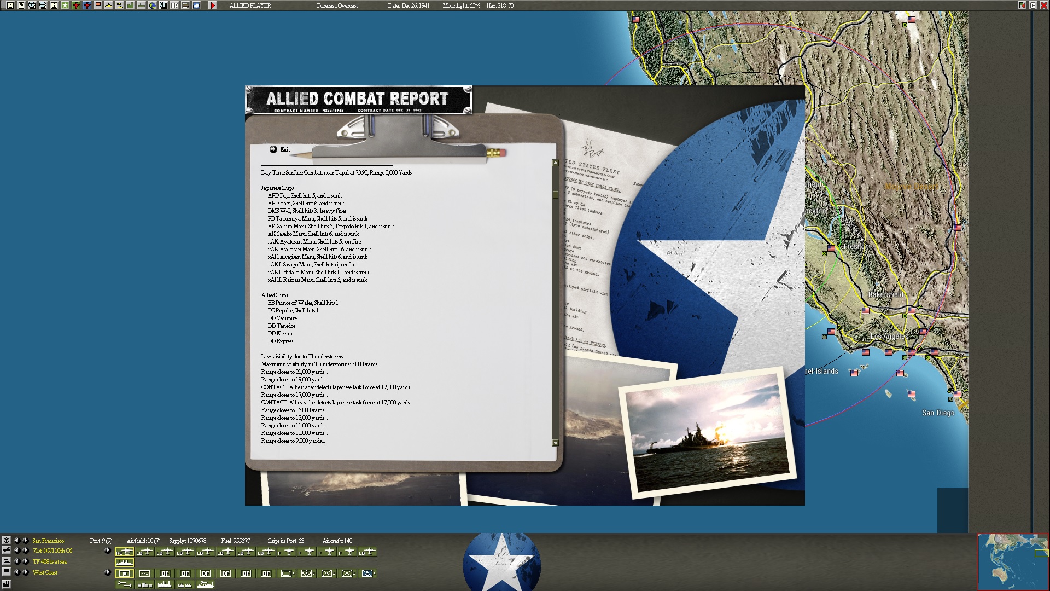This screenshot has height=591, width=1050.
Task: Click the green star icon in toolbar
Action: point(65,5)
